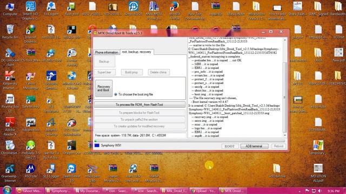
Task: Launch the Kaspersky Internet Security shortcut
Action: (10, 80)
